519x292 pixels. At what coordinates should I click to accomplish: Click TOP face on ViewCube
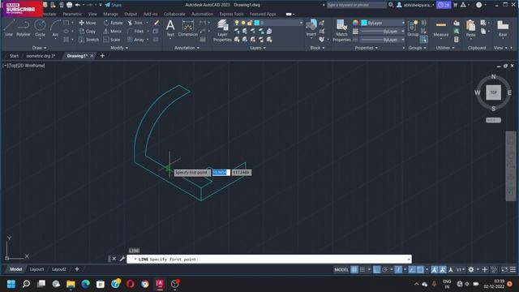tap(493, 92)
